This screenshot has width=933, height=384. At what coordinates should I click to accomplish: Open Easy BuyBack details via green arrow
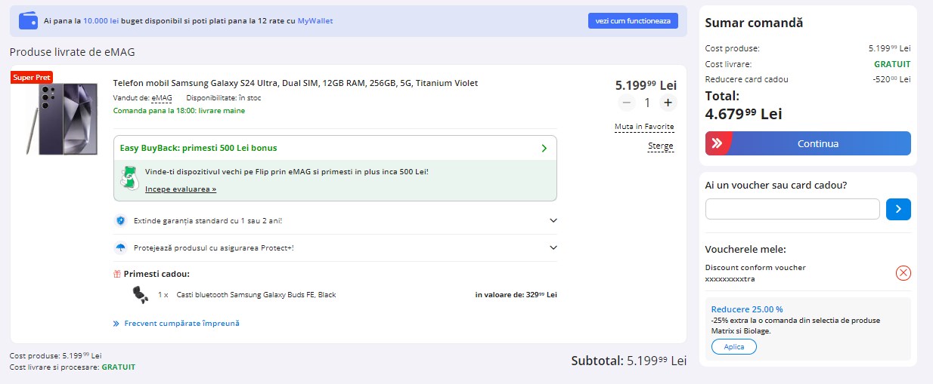(x=544, y=148)
